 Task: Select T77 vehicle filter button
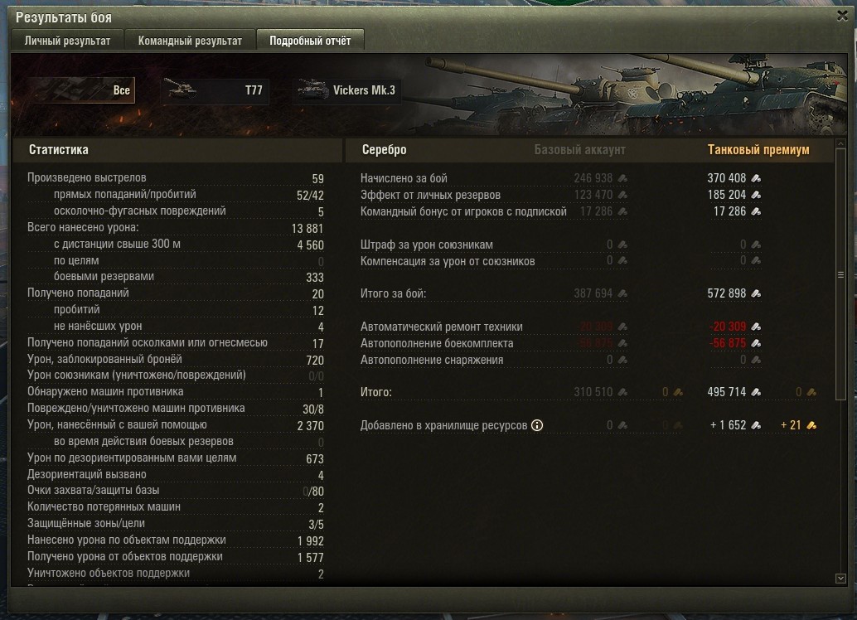tap(215, 90)
